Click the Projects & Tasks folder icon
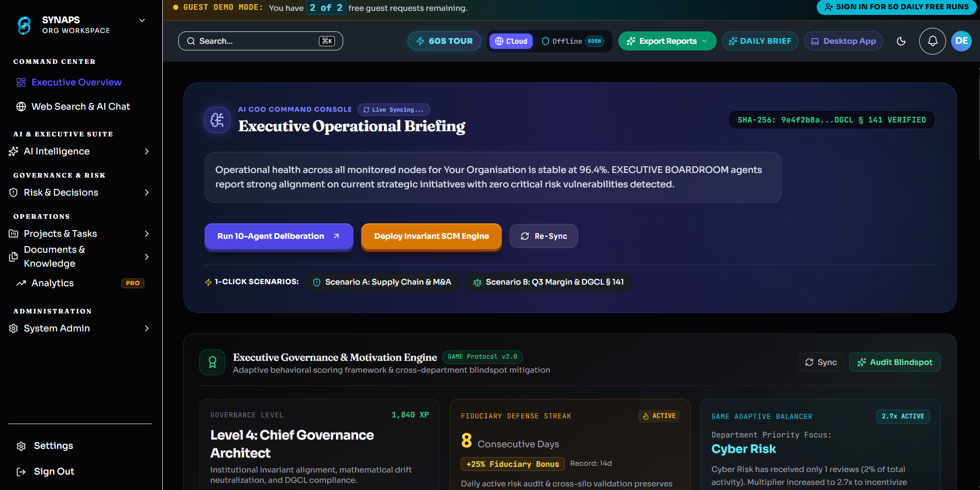This screenshot has height=490, width=980. point(13,234)
